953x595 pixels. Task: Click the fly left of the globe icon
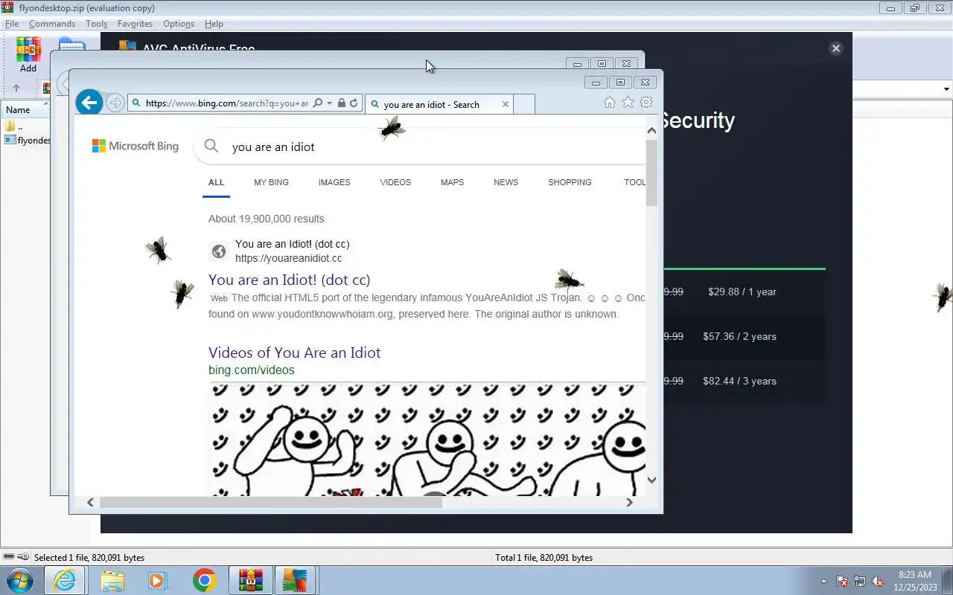coord(158,251)
